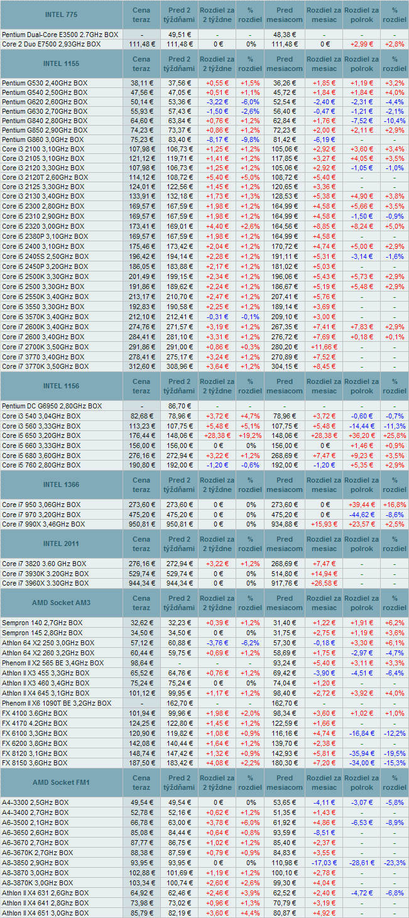Screen dimensions: 409x918
Task: Select Core i7 990X 3,46GHz BOX name
Action: click(x=43, y=524)
